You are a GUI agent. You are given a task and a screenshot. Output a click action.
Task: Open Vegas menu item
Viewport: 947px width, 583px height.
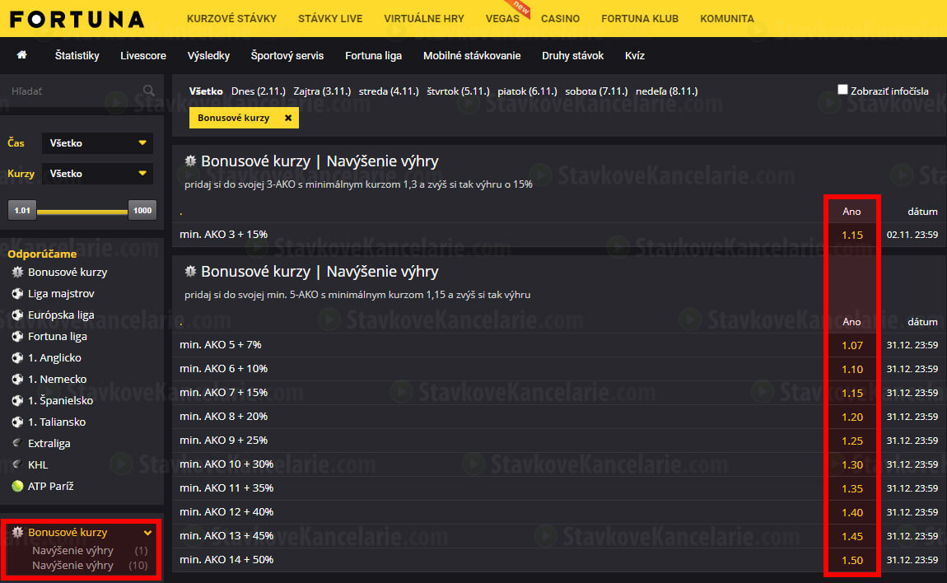pos(502,19)
